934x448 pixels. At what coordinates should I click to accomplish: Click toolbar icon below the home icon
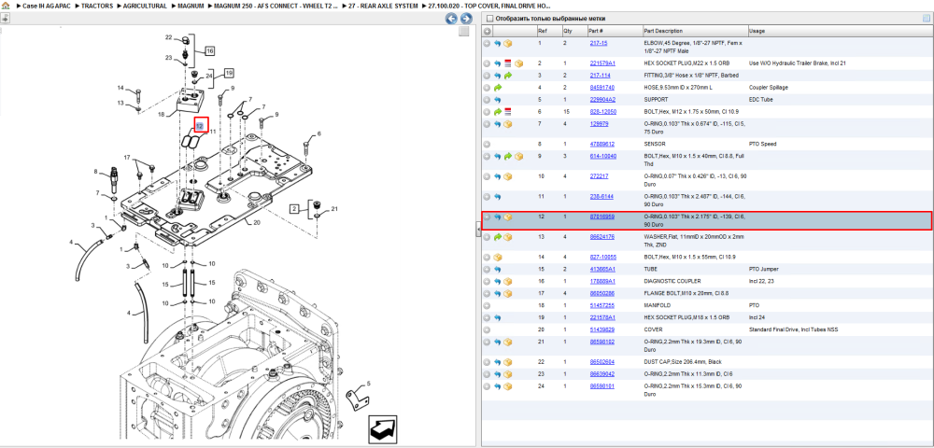pos(5,18)
